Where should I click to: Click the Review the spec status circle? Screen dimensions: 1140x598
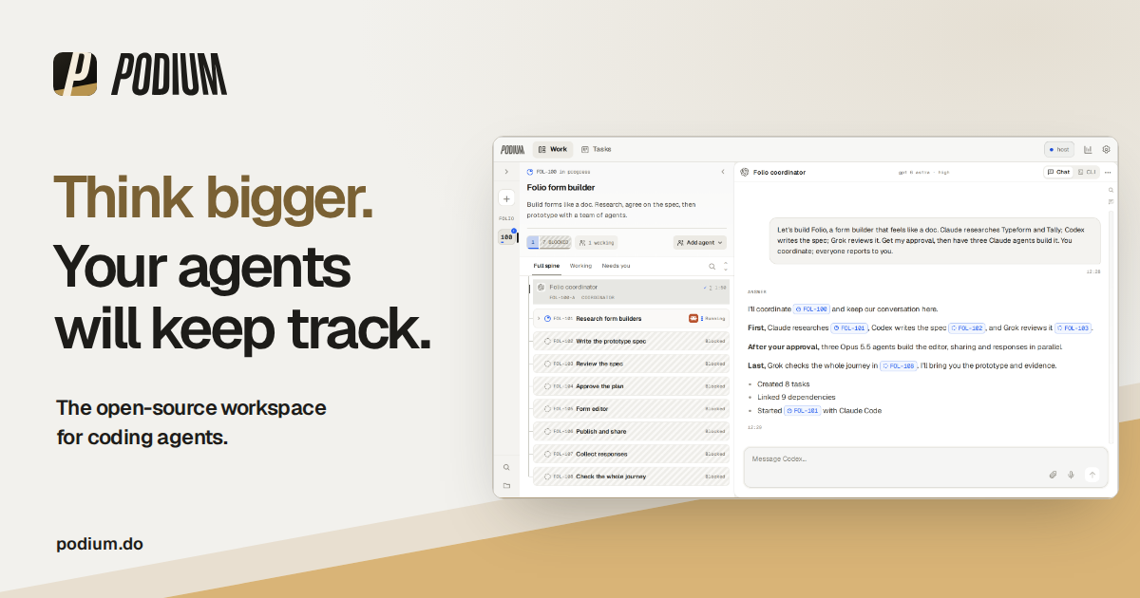coord(547,364)
